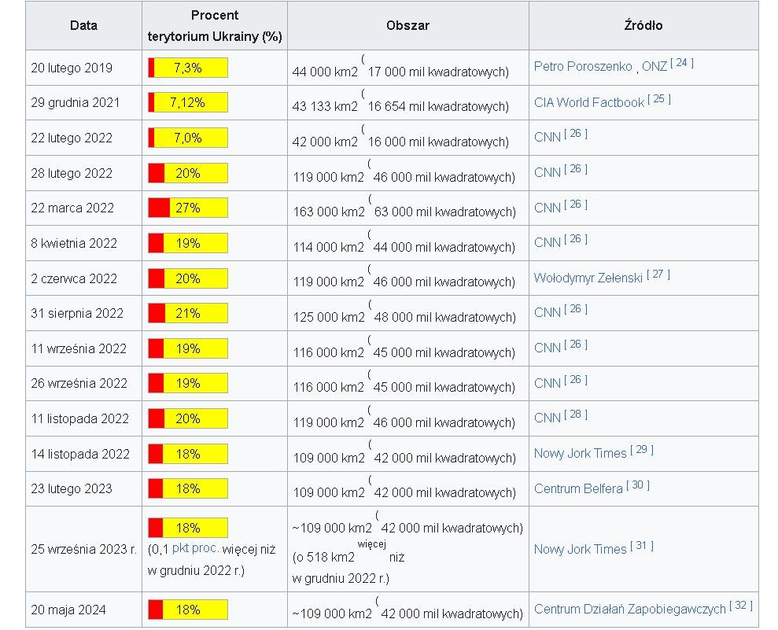Open the Centrum Belfera link
This screenshot has height=630, width=778.
coord(577,488)
